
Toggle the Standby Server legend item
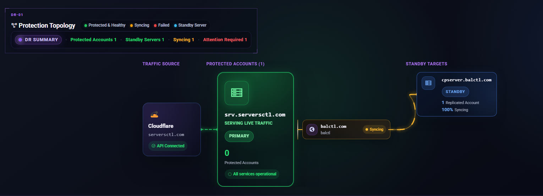click(190, 25)
